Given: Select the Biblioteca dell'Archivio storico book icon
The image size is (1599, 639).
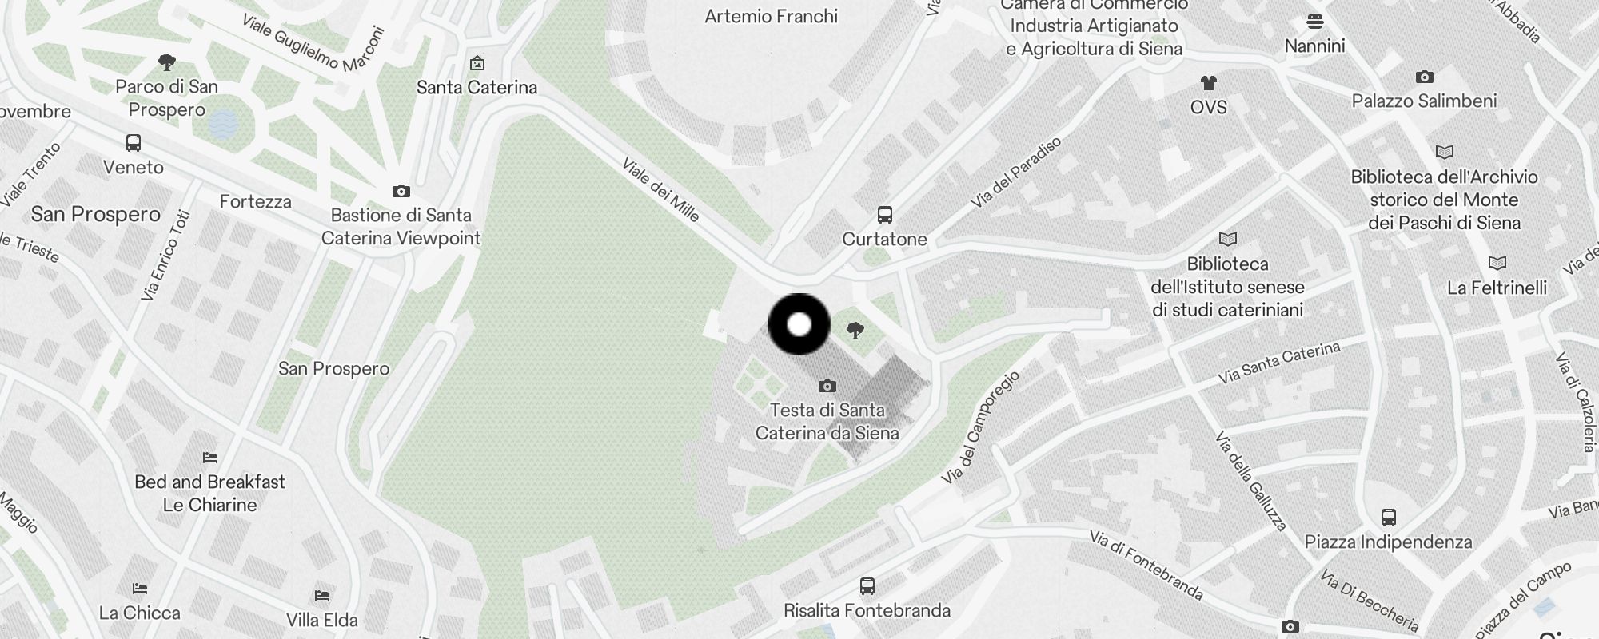Looking at the screenshot, I should pos(1444,152).
